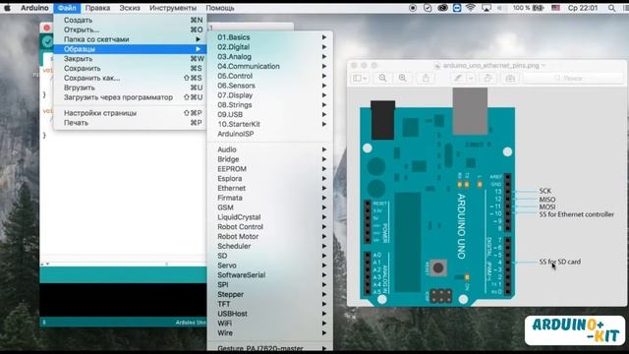Expand the 02.Digital examples submenu
This screenshot has height=354, width=629.
coord(270,47)
